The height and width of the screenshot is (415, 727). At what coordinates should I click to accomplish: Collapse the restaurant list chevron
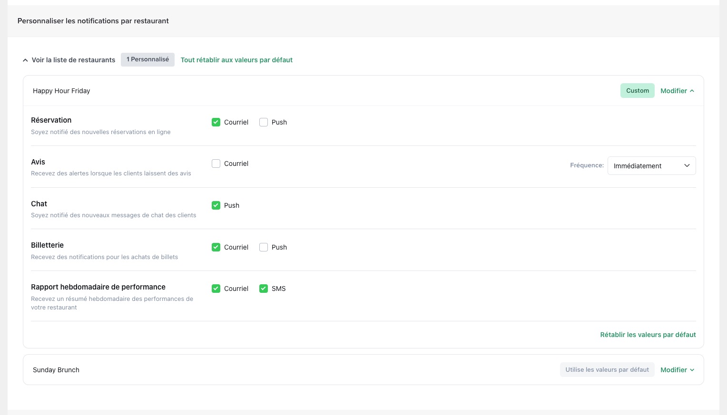25,60
